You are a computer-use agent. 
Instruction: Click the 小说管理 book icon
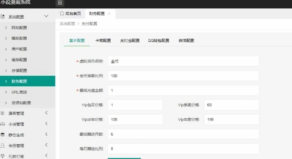tap(3, 124)
